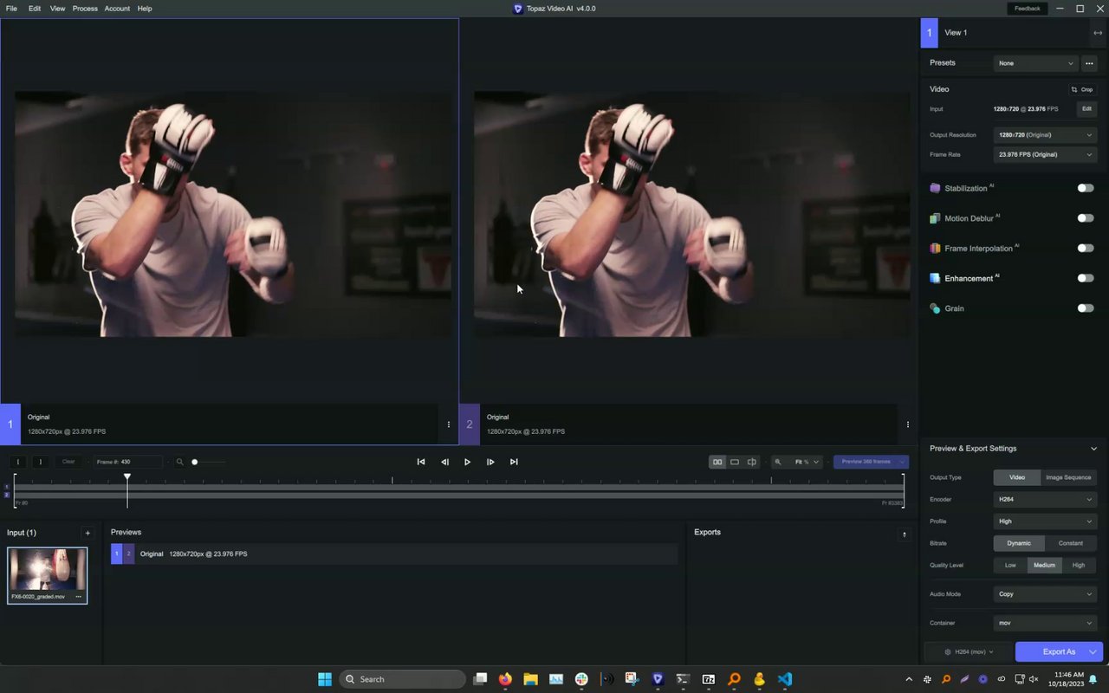Viewport: 1109px width, 693px height.
Task: Open Visual Studio Code from taskbar
Action: [785, 679]
